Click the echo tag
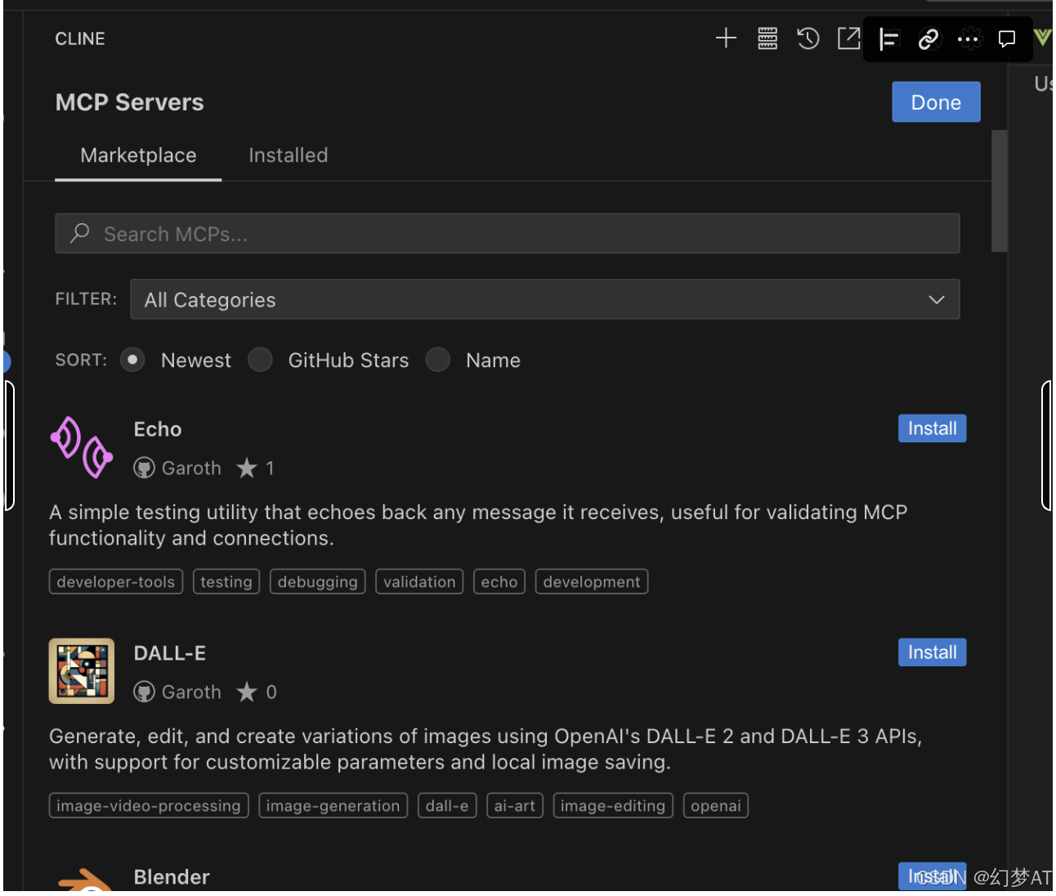Image resolution: width=1056 pixels, height=896 pixels. [x=499, y=582]
